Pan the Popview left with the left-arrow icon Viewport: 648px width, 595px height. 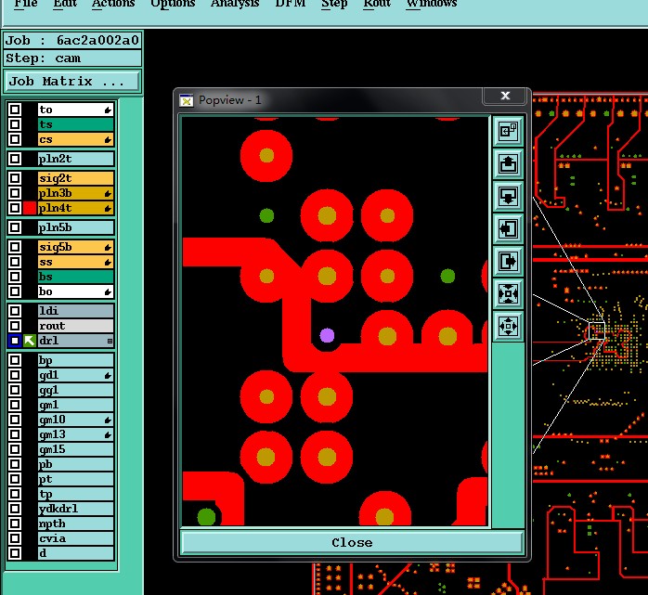tap(508, 229)
